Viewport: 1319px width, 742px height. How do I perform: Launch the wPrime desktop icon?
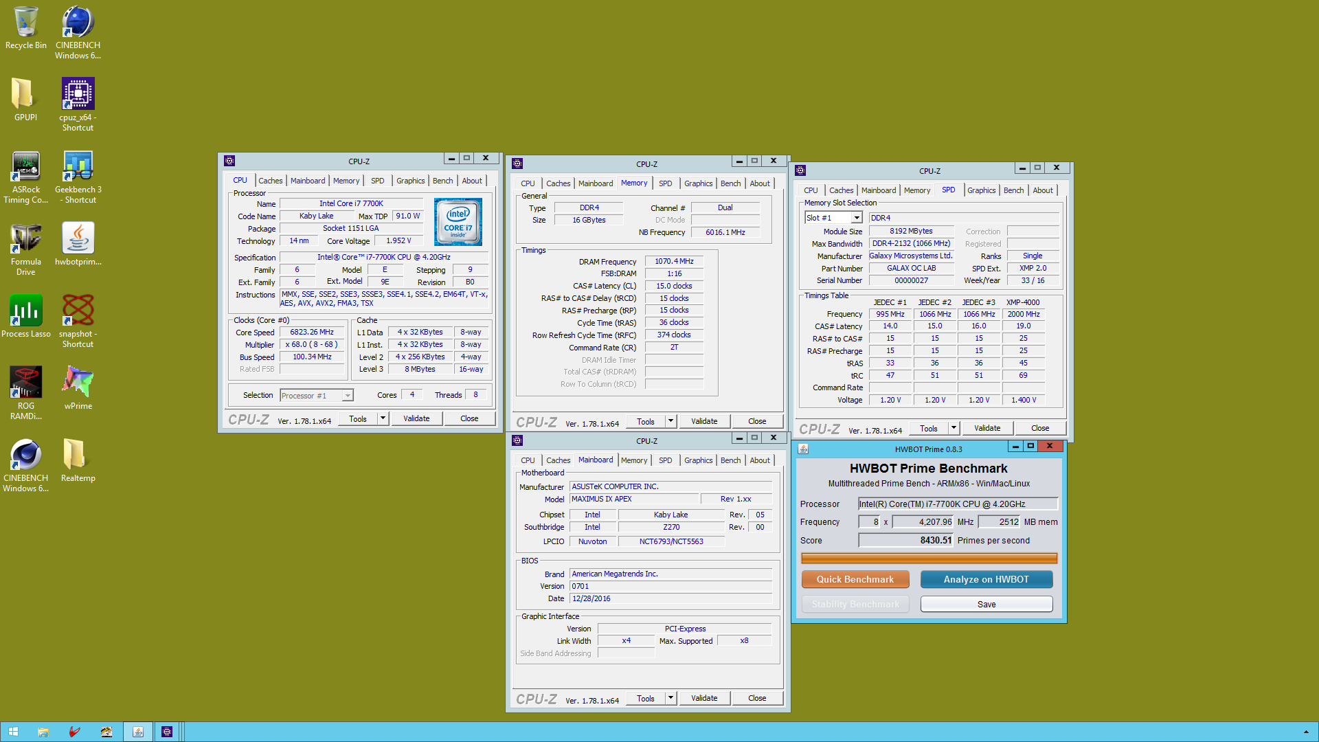[x=78, y=388]
